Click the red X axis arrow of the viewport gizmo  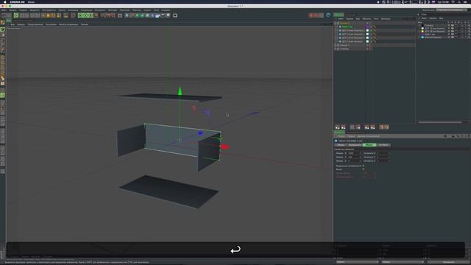[x=224, y=146]
